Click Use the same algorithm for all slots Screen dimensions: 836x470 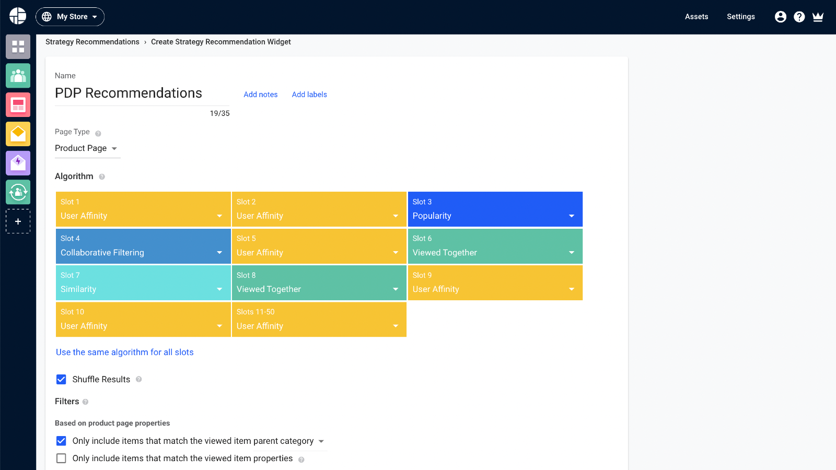point(125,352)
